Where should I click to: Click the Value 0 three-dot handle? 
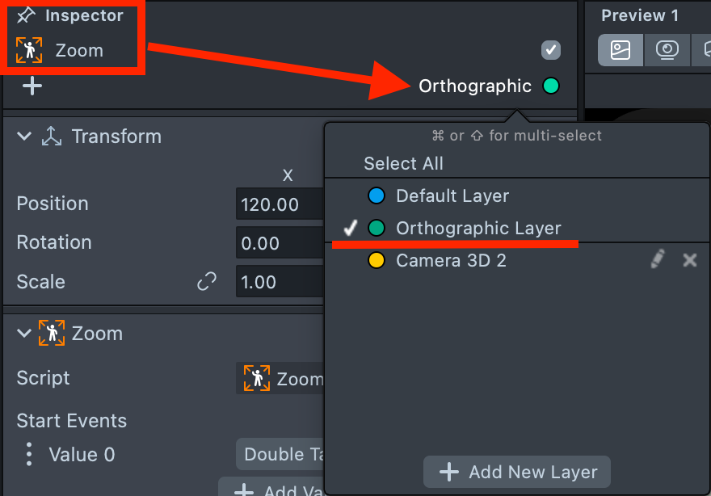coord(29,455)
